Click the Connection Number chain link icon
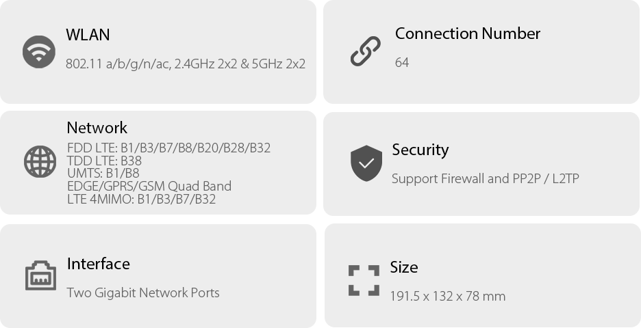Viewport: 641px width, 328px height. [x=365, y=51]
